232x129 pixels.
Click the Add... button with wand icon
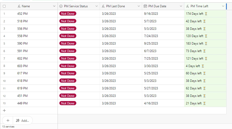22,120
